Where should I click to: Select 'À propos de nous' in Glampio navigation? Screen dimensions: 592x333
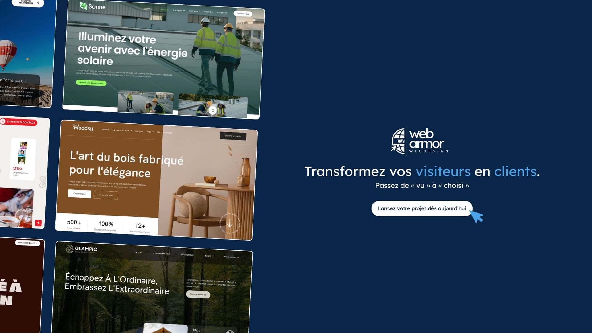pos(162,253)
